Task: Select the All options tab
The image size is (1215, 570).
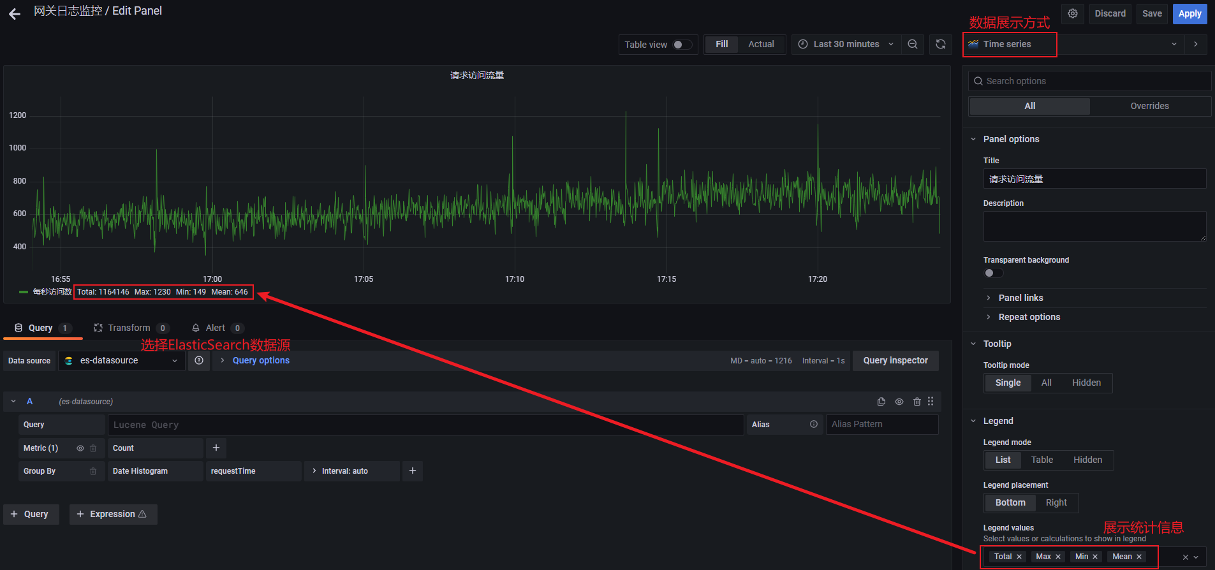Action: point(1029,106)
